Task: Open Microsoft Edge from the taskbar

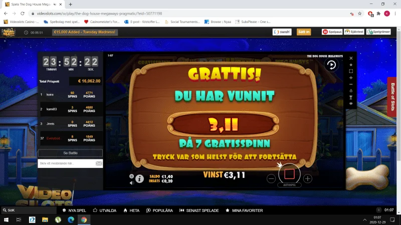Action: coord(71,219)
